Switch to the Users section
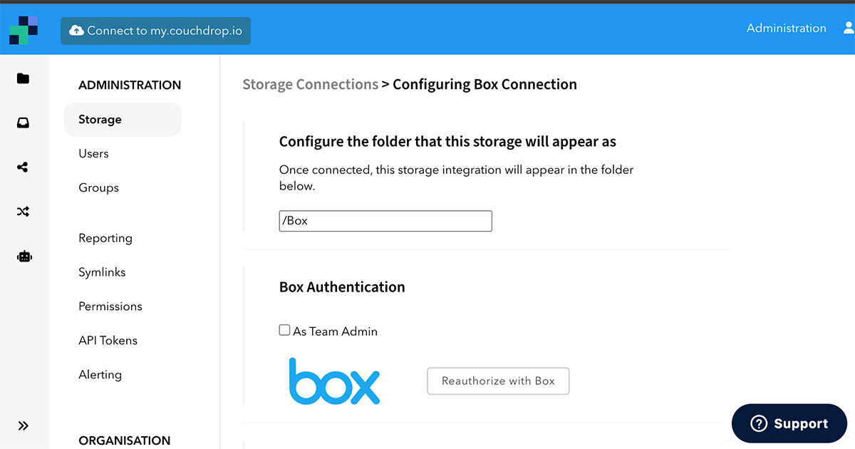Screen dimensions: 855x449 tap(92, 153)
